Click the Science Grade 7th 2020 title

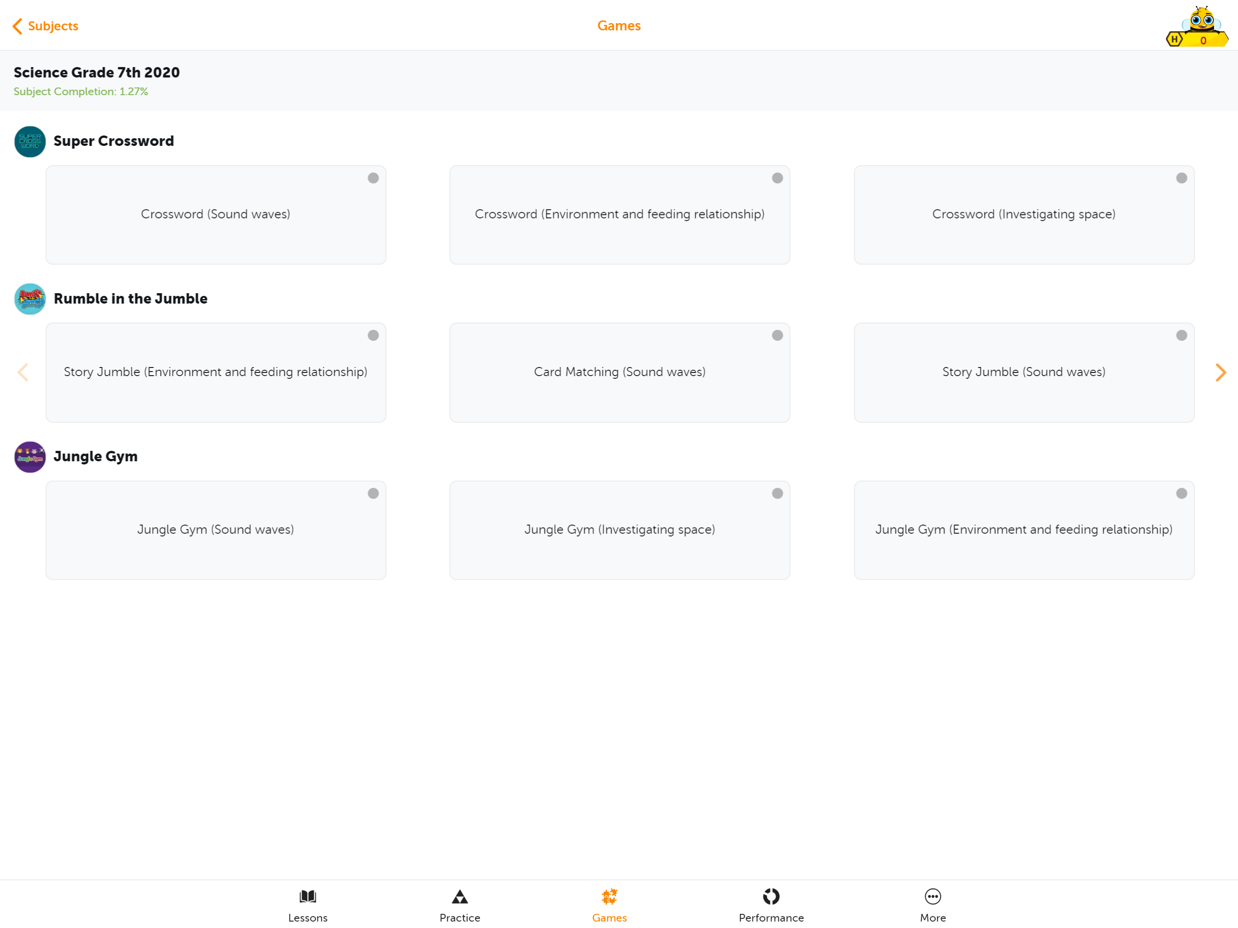[97, 73]
